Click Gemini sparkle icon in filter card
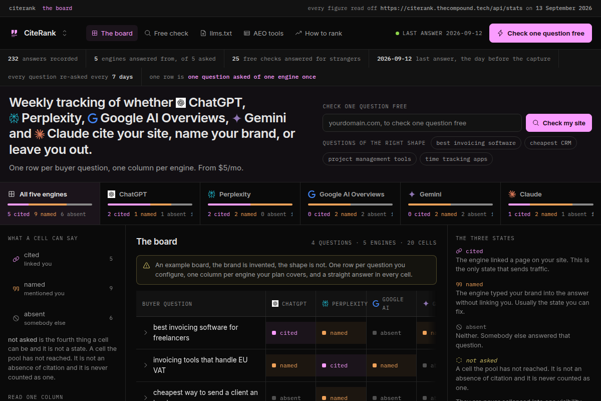Image resolution: width=601 pixels, height=401 pixels. tap(412, 194)
